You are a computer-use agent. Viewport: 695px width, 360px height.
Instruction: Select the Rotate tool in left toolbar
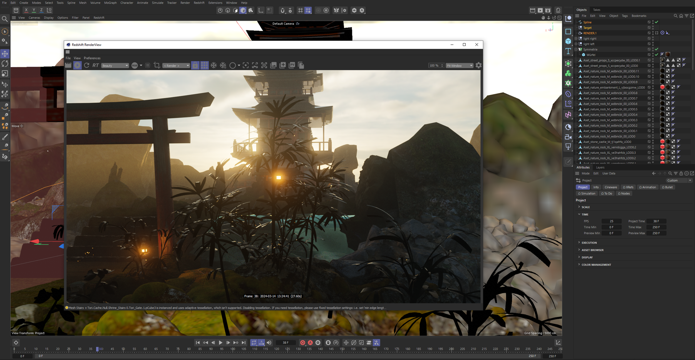pos(5,64)
